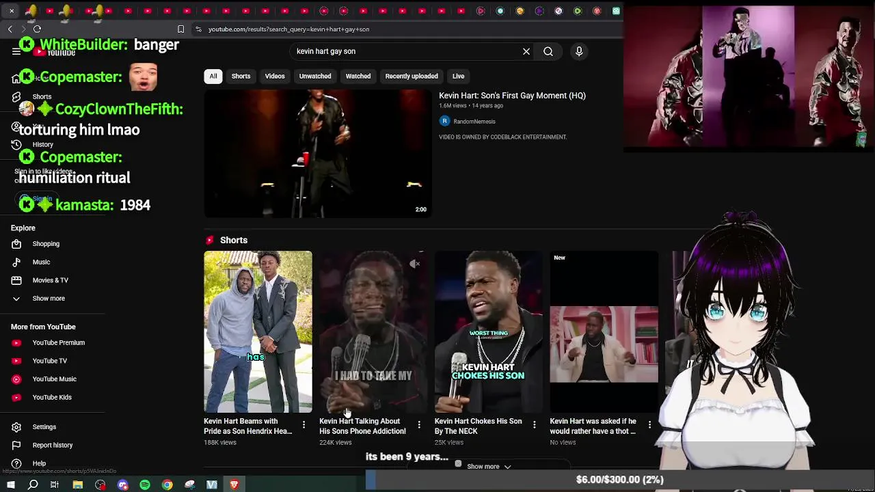Open site info icon beside the URL
The width and height of the screenshot is (875, 492).
(x=198, y=29)
